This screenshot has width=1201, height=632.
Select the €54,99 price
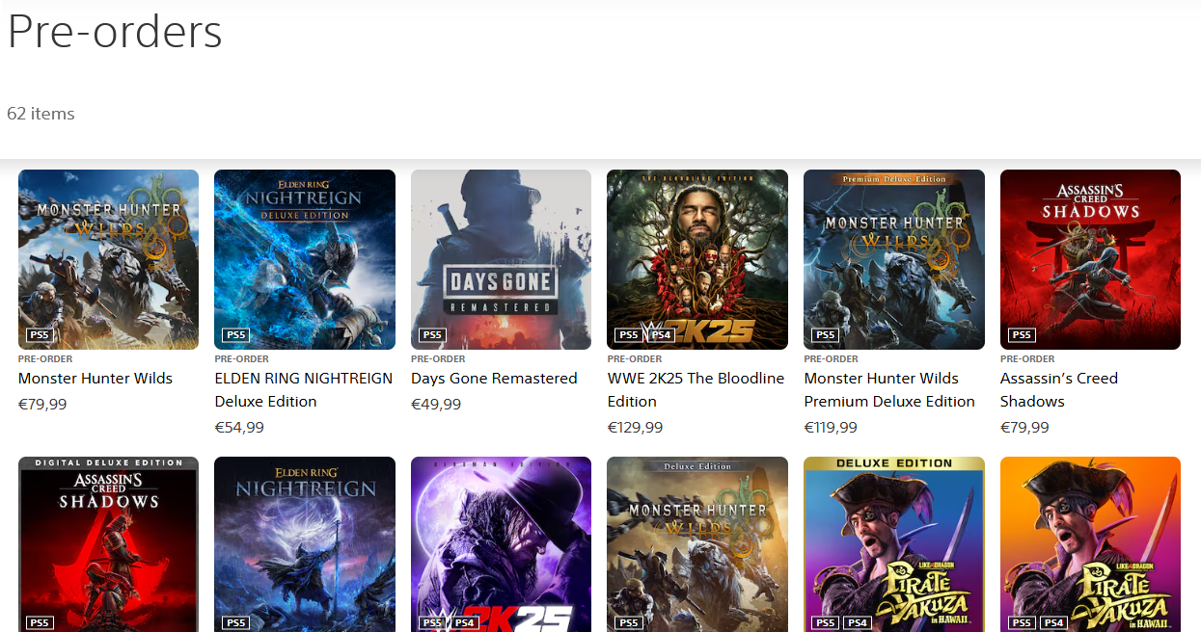coord(239,428)
